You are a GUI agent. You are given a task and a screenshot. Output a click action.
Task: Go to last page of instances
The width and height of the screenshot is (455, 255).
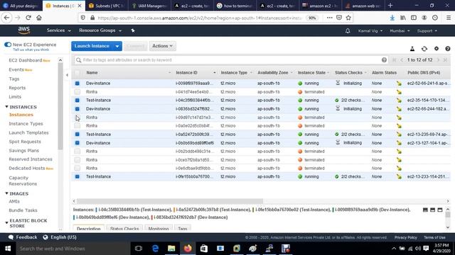pyautogui.click(x=445, y=59)
